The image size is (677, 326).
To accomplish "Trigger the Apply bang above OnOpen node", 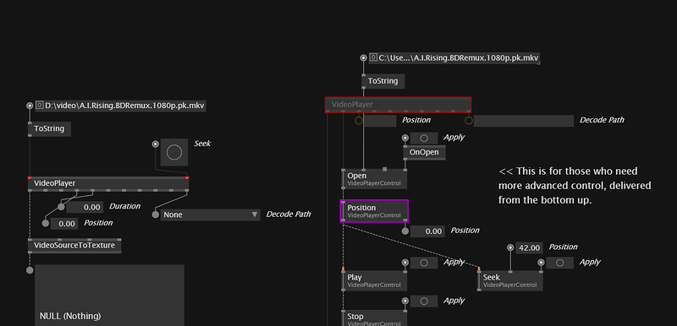I will click(x=424, y=138).
